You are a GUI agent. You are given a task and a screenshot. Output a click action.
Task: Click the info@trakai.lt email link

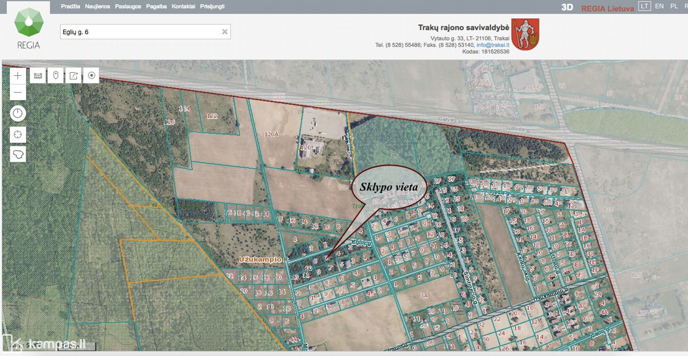492,45
